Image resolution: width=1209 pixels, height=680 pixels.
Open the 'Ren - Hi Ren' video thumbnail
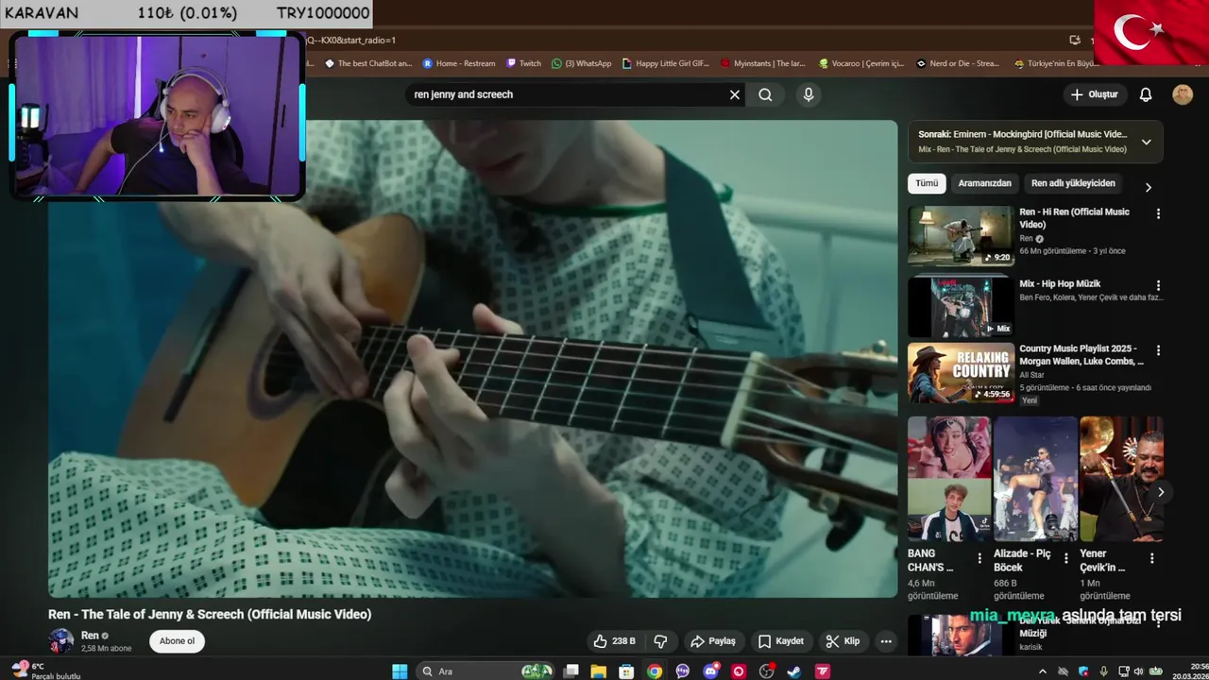tap(961, 236)
